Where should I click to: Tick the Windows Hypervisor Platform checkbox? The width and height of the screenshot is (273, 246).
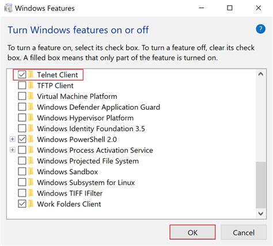pos(22,118)
